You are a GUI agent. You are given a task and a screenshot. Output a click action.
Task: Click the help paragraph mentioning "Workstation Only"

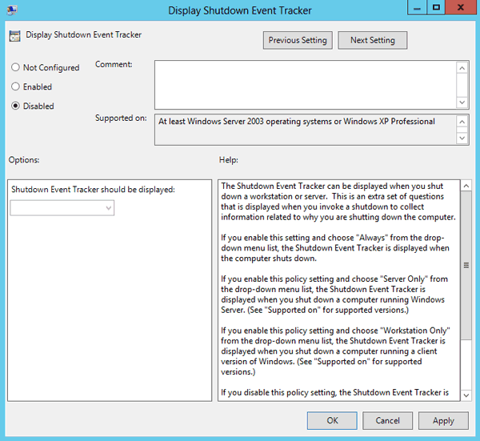click(x=335, y=351)
